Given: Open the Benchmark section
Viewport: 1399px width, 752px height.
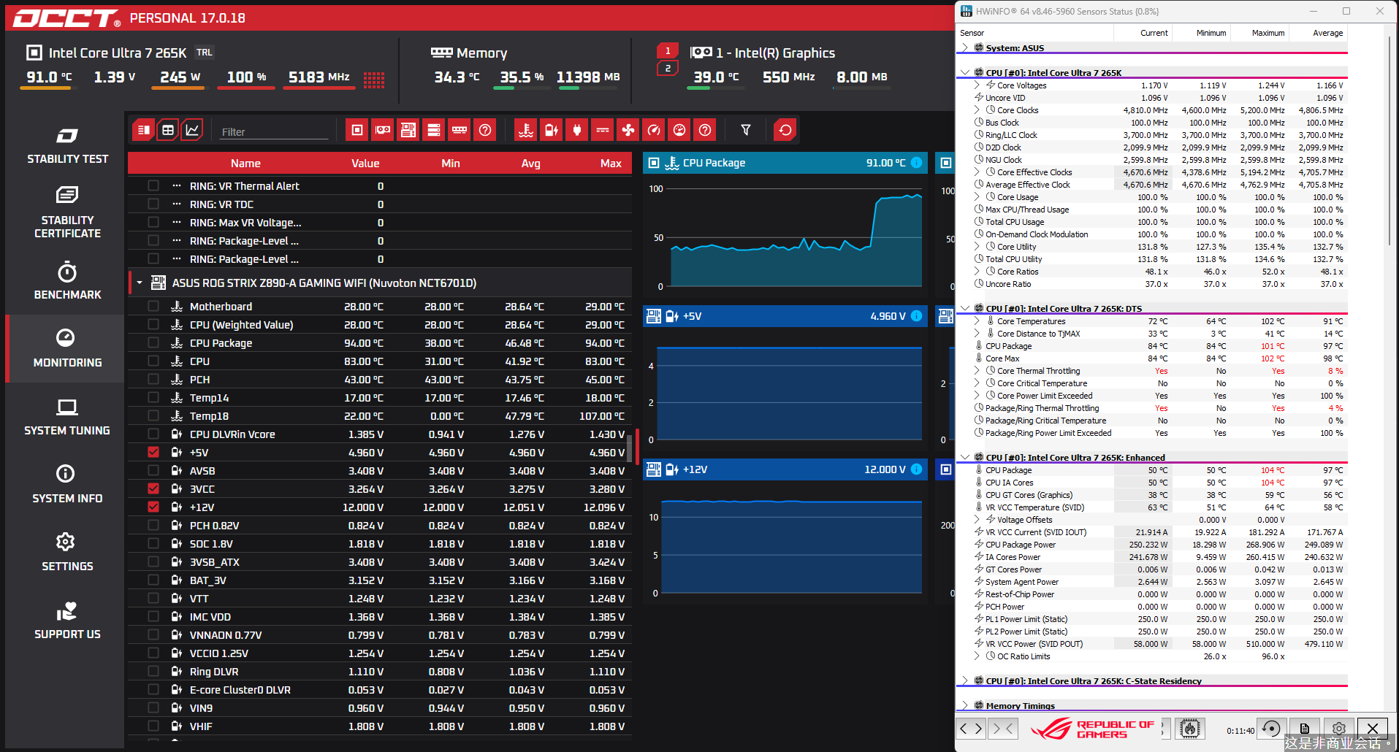Looking at the screenshot, I should [x=67, y=281].
